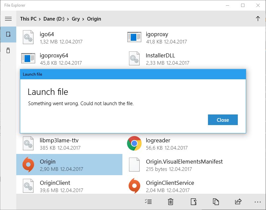Click the 1,32 MB size of igo64
This screenshot has width=266, height=210.
tap(49, 41)
